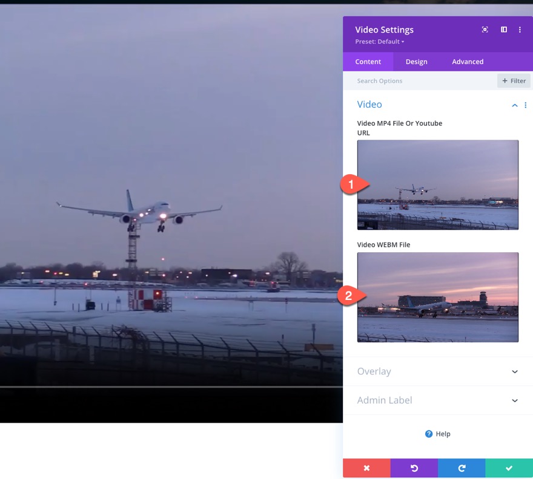Click the Filter button near the search bar

[513, 80]
